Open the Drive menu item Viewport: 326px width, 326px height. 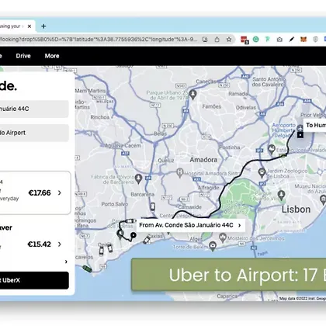tap(23, 56)
